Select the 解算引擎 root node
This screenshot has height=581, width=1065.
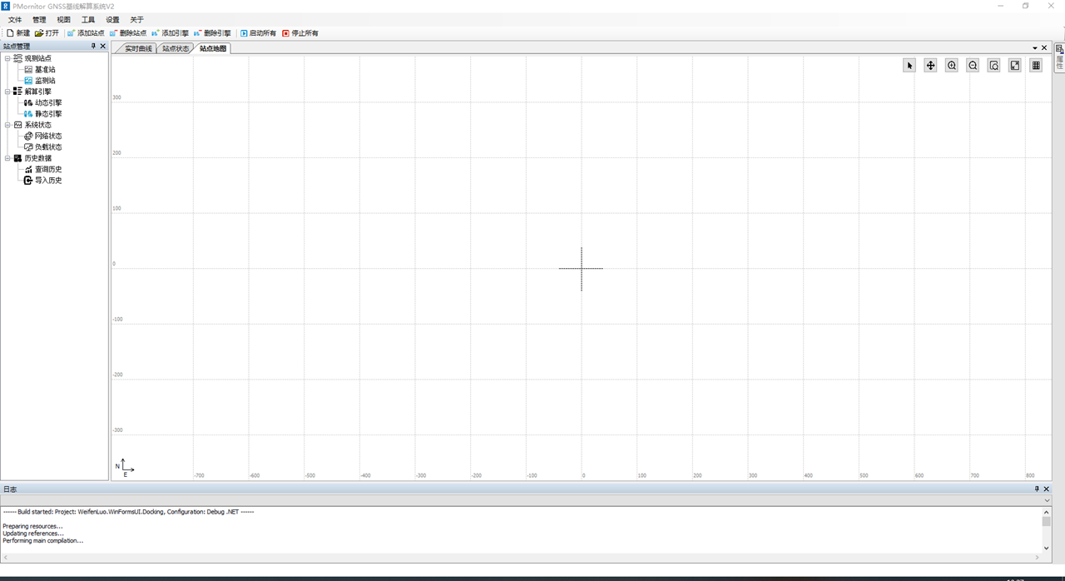[x=37, y=92]
